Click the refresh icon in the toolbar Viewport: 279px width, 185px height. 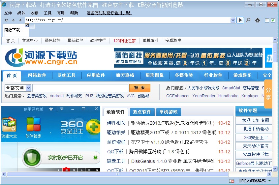(6, 20)
